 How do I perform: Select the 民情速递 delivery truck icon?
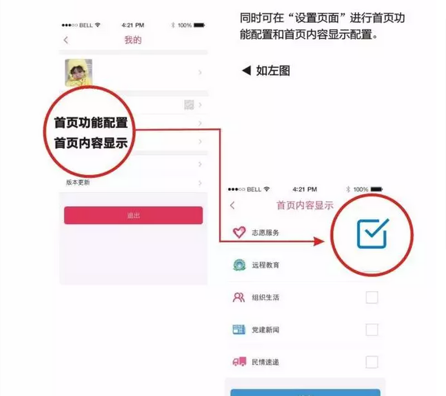point(239,362)
